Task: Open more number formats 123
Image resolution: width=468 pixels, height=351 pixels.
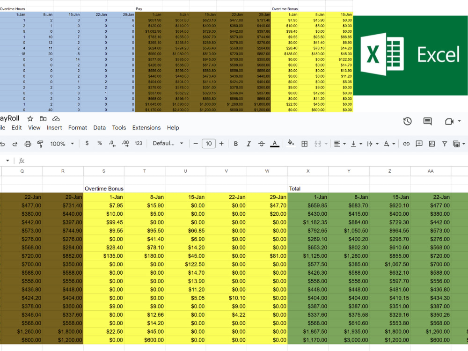Action: [x=139, y=143]
